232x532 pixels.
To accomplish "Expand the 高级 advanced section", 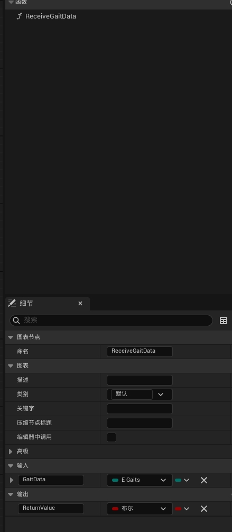I will coord(11,451).
